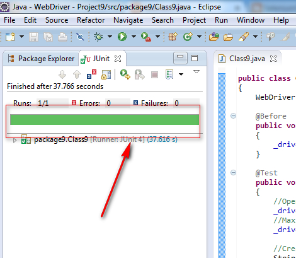This screenshot has width=296, height=258.
Task: Open External Tools dropdown arrow
Action: click(157, 37)
